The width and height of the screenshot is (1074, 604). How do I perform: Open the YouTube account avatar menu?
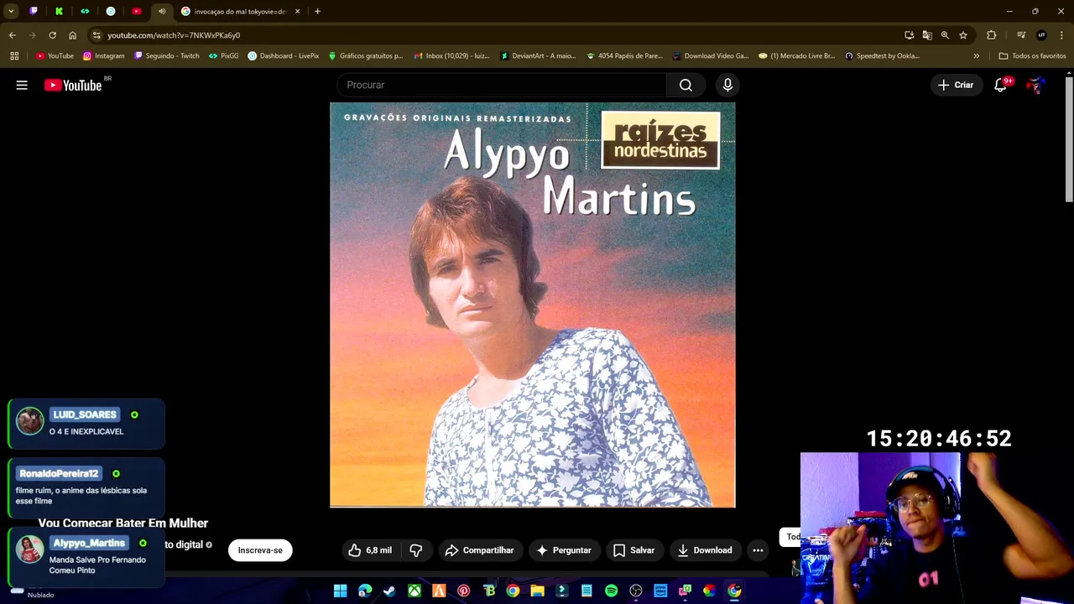pos(1036,85)
